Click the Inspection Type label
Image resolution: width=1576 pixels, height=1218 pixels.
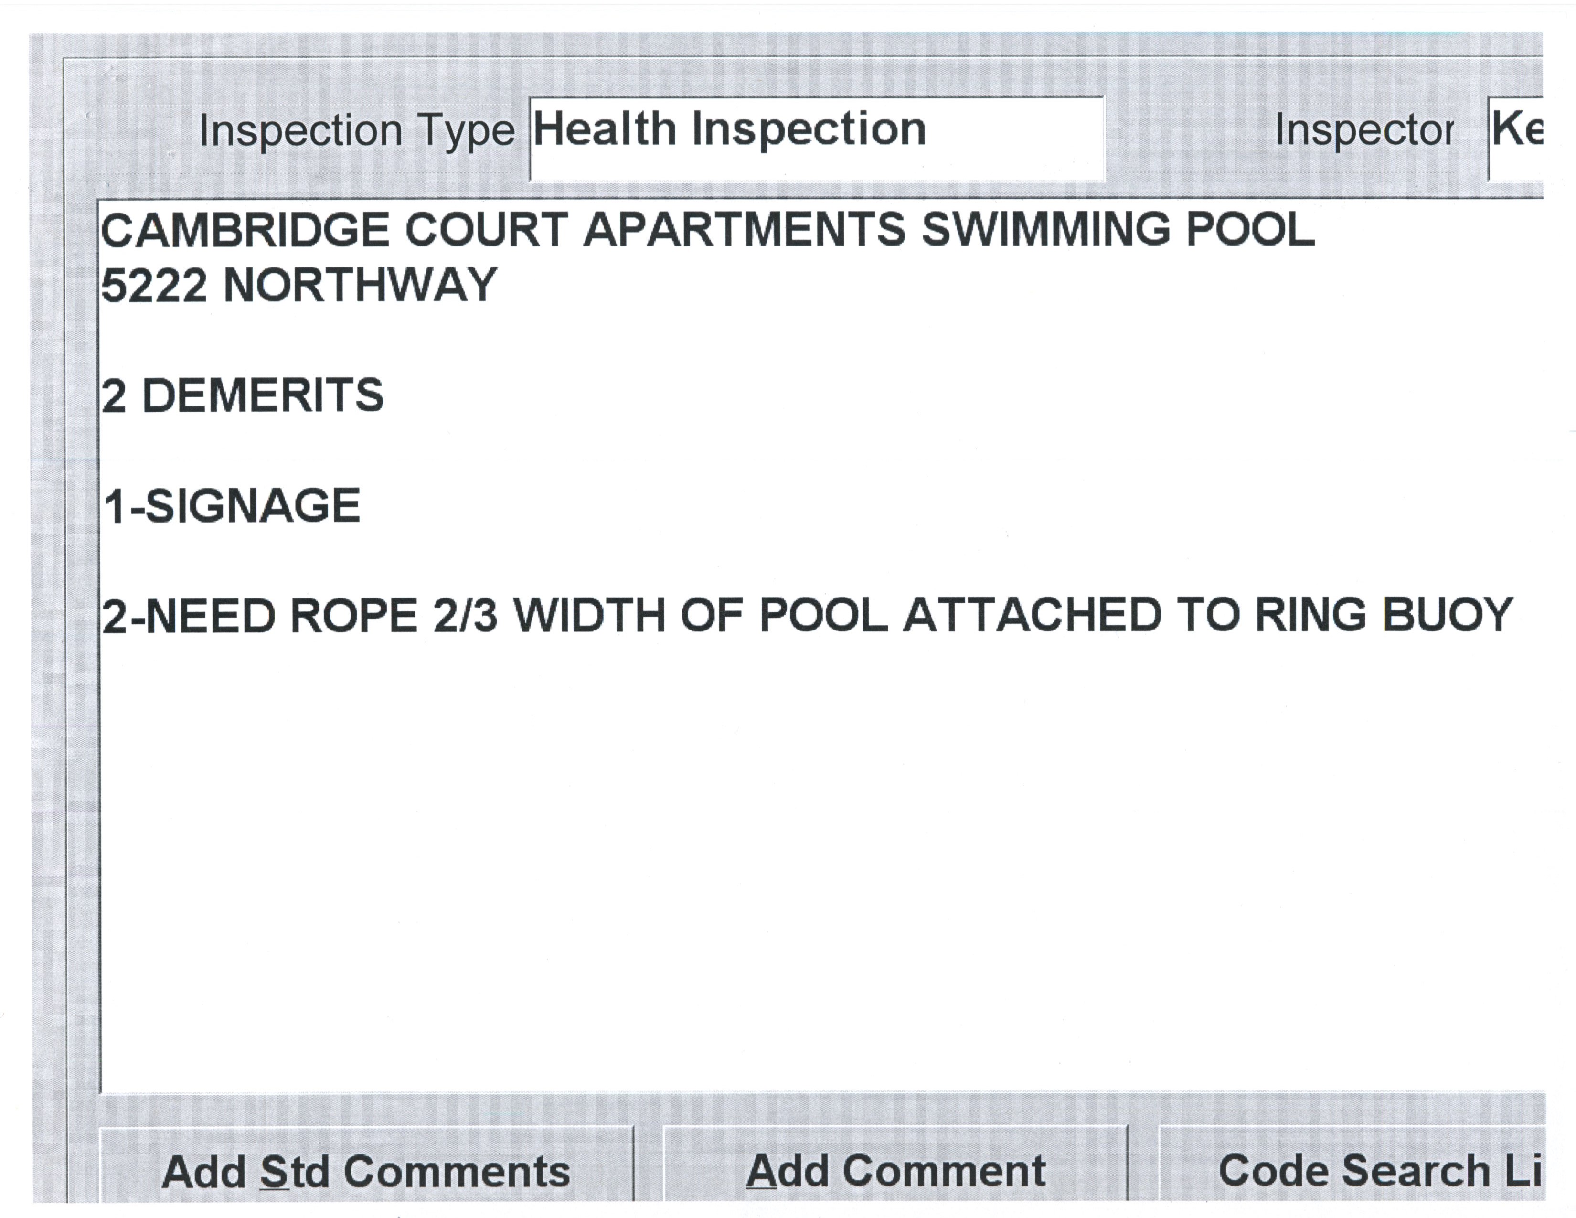coord(356,131)
